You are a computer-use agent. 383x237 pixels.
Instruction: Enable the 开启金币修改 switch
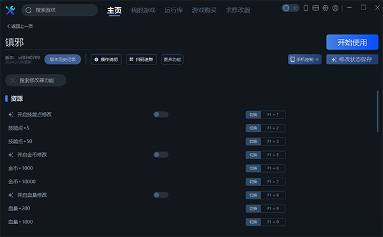point(161,155)
